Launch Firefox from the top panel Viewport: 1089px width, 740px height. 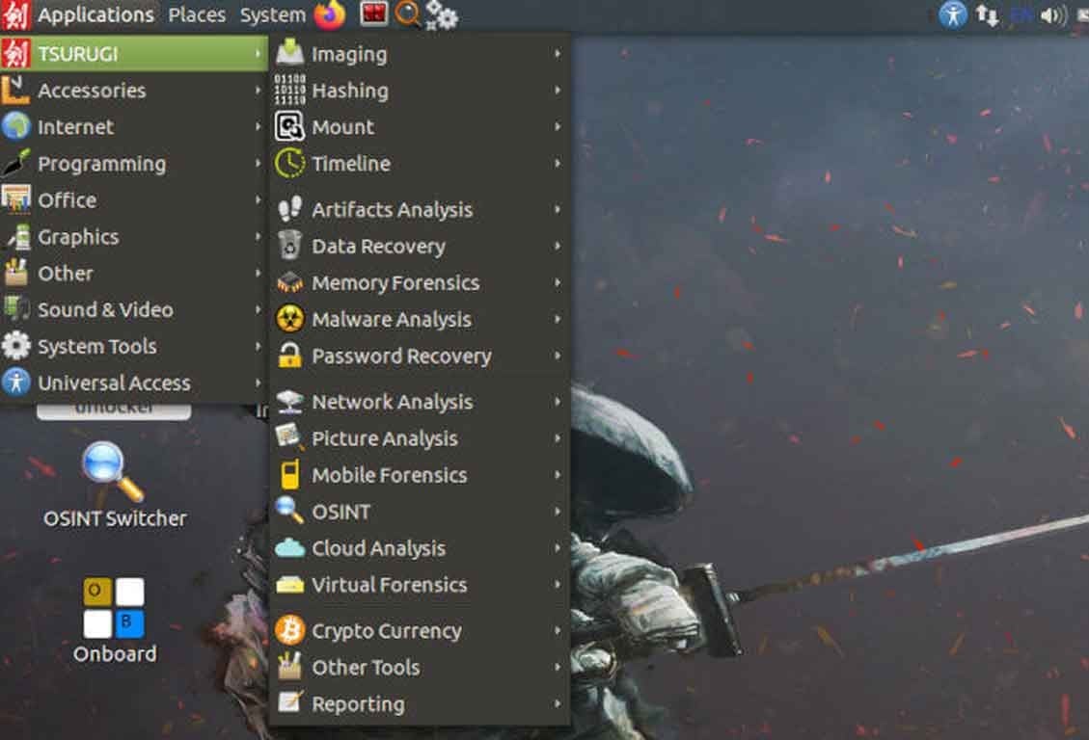tap(330, 15)
